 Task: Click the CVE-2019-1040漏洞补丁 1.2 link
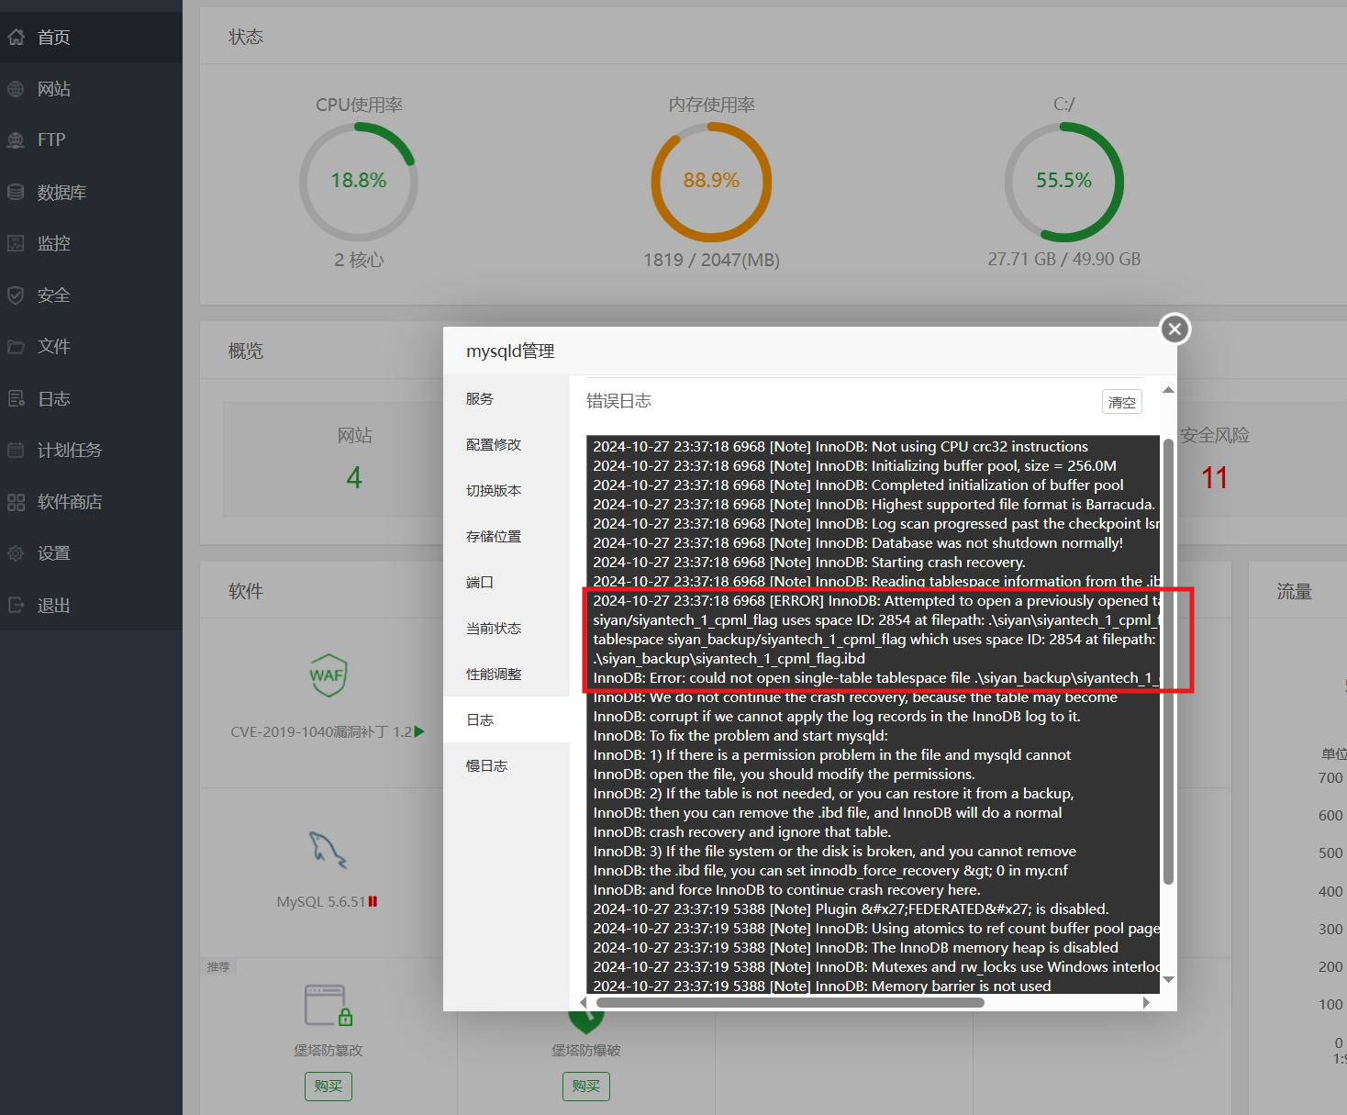320,732
